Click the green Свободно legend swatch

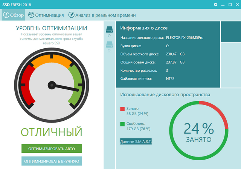(x=122, y=124)
